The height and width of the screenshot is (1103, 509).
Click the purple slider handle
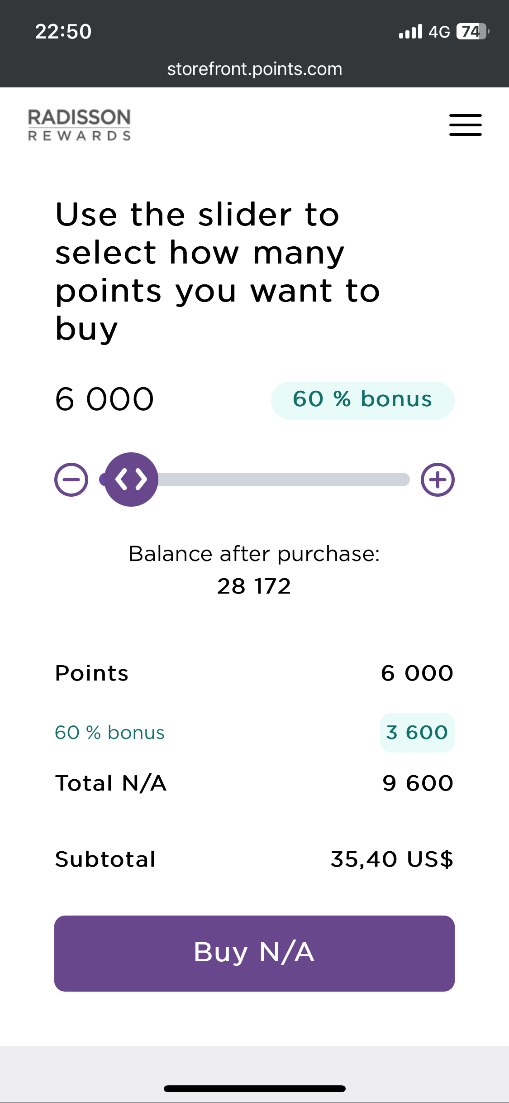click(x=131, y=480)
